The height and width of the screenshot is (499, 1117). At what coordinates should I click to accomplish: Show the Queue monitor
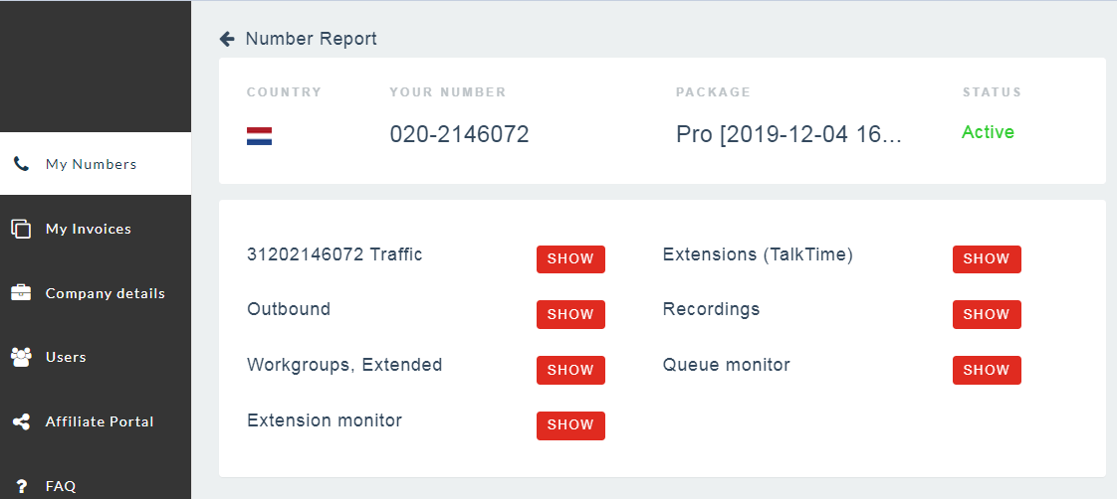tap(987, 370)
